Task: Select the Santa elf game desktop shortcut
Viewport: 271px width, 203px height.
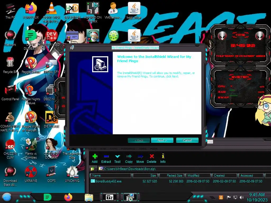Action: click(93, 35)
